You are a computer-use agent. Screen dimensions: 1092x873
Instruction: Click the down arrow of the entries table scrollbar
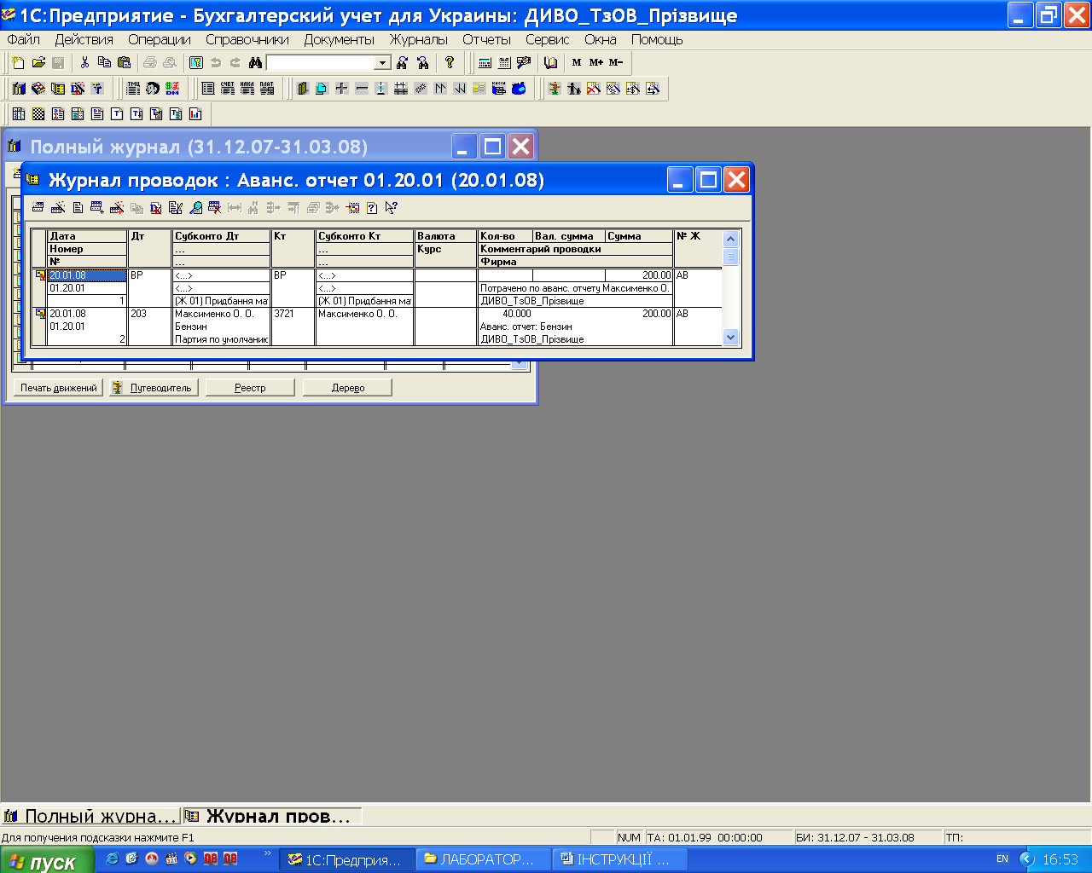730,338
